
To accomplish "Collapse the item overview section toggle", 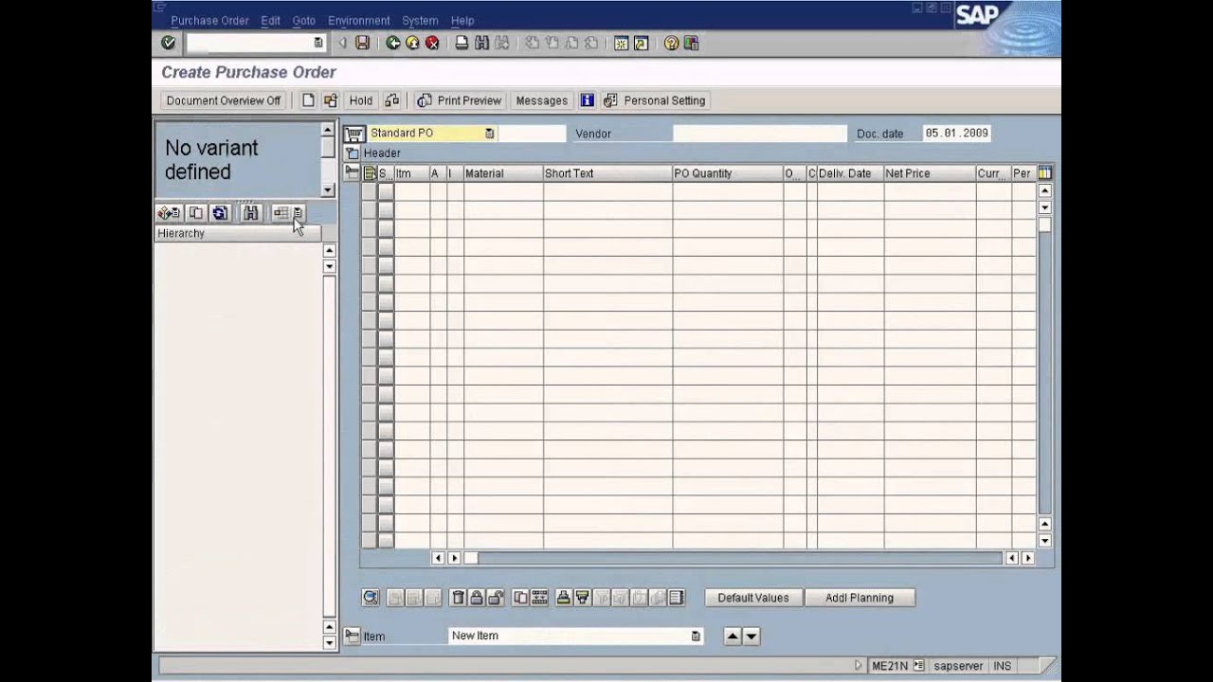I will [353, 173].
